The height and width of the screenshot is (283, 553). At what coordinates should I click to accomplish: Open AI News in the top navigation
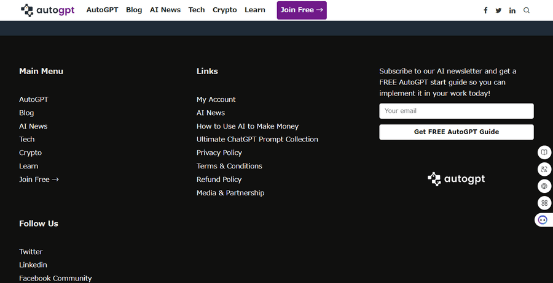point(165,10)
